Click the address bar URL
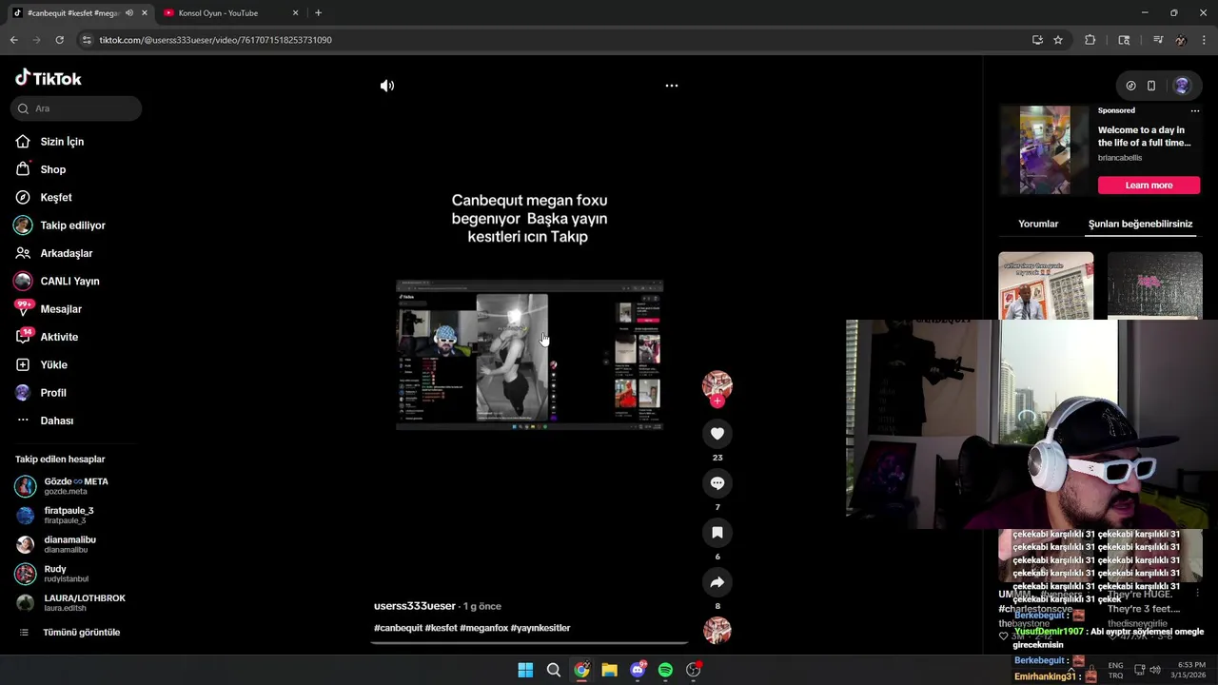The image size is (1218, 685). click(x=216, y=40)
